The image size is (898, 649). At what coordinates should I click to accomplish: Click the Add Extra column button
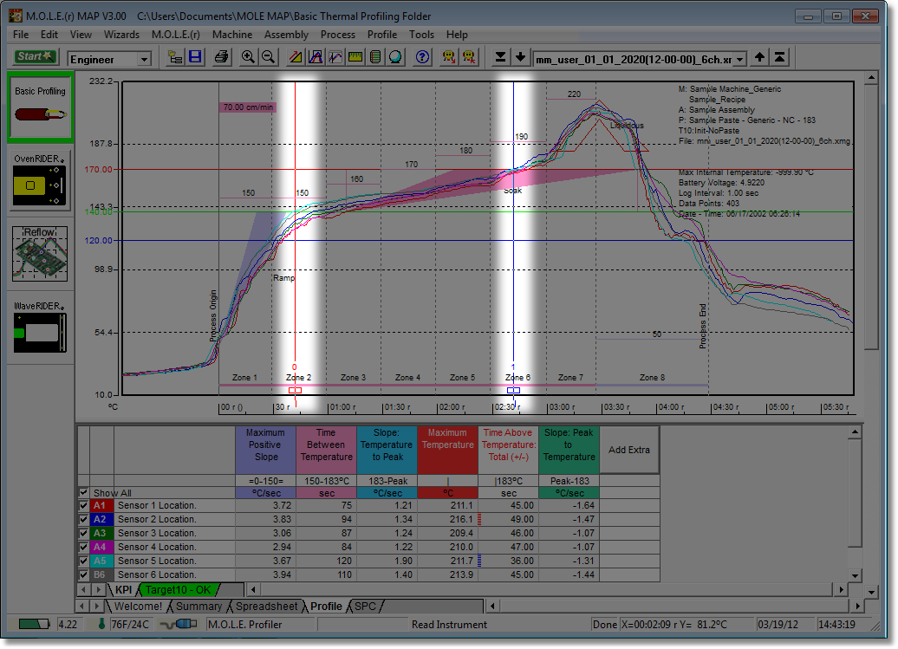pos(629,450)
